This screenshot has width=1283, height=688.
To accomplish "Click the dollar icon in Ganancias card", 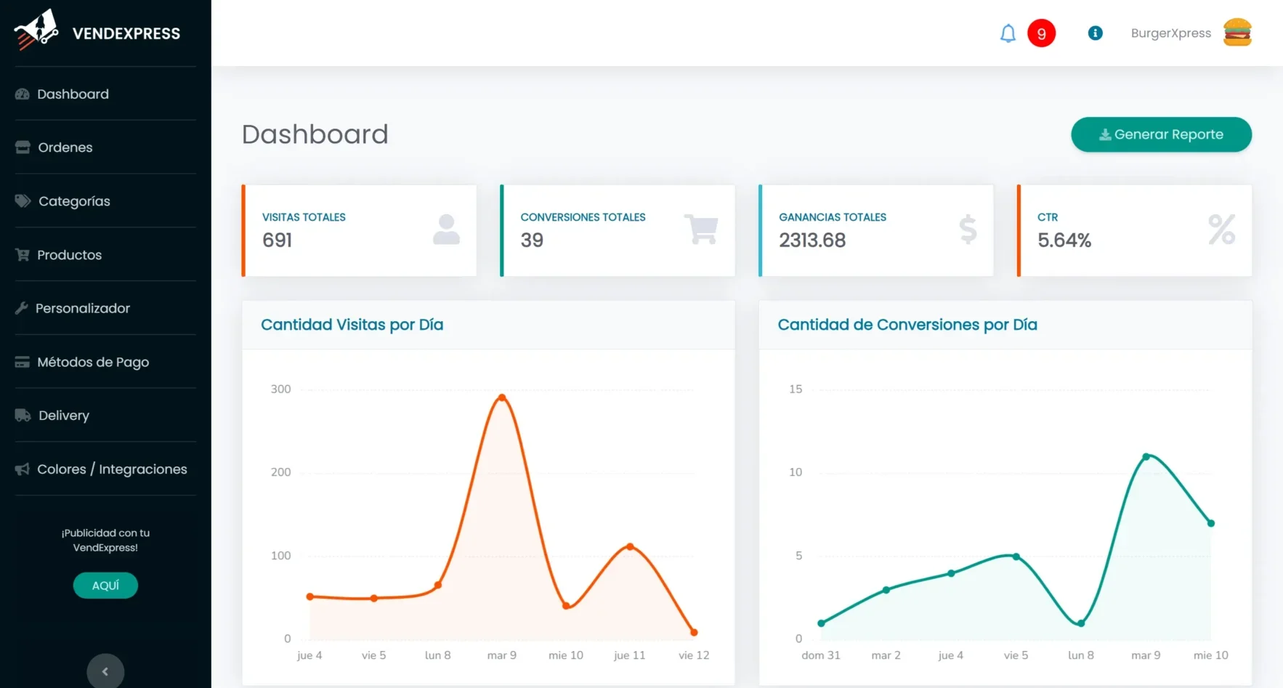I will pyautogui.click(x=967, y=230).
